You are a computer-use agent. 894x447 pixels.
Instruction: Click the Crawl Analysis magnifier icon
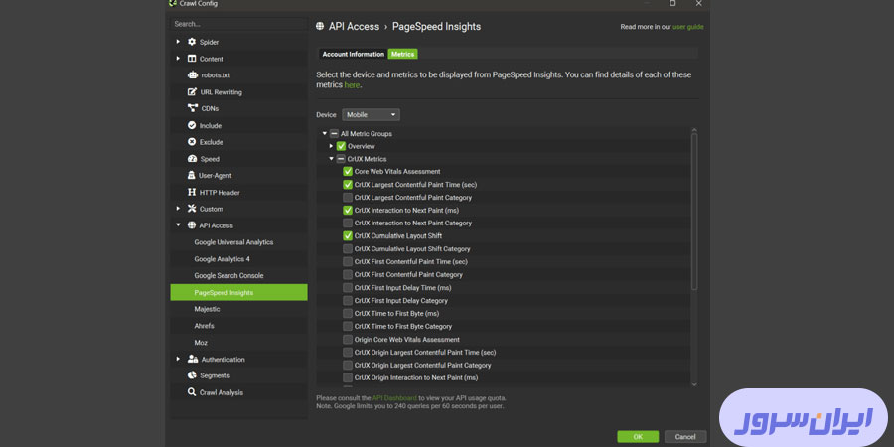[x=191, y=392]
